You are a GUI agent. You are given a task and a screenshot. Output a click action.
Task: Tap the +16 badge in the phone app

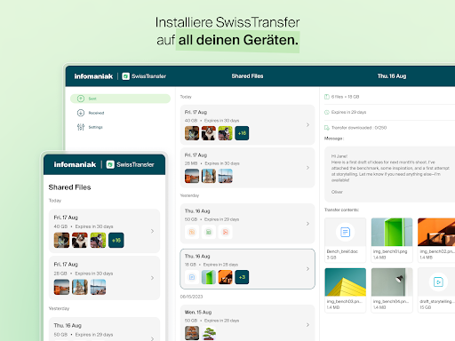coord(116,241)
